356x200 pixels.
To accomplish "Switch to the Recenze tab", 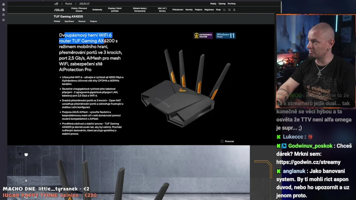I will pos(82,21).
